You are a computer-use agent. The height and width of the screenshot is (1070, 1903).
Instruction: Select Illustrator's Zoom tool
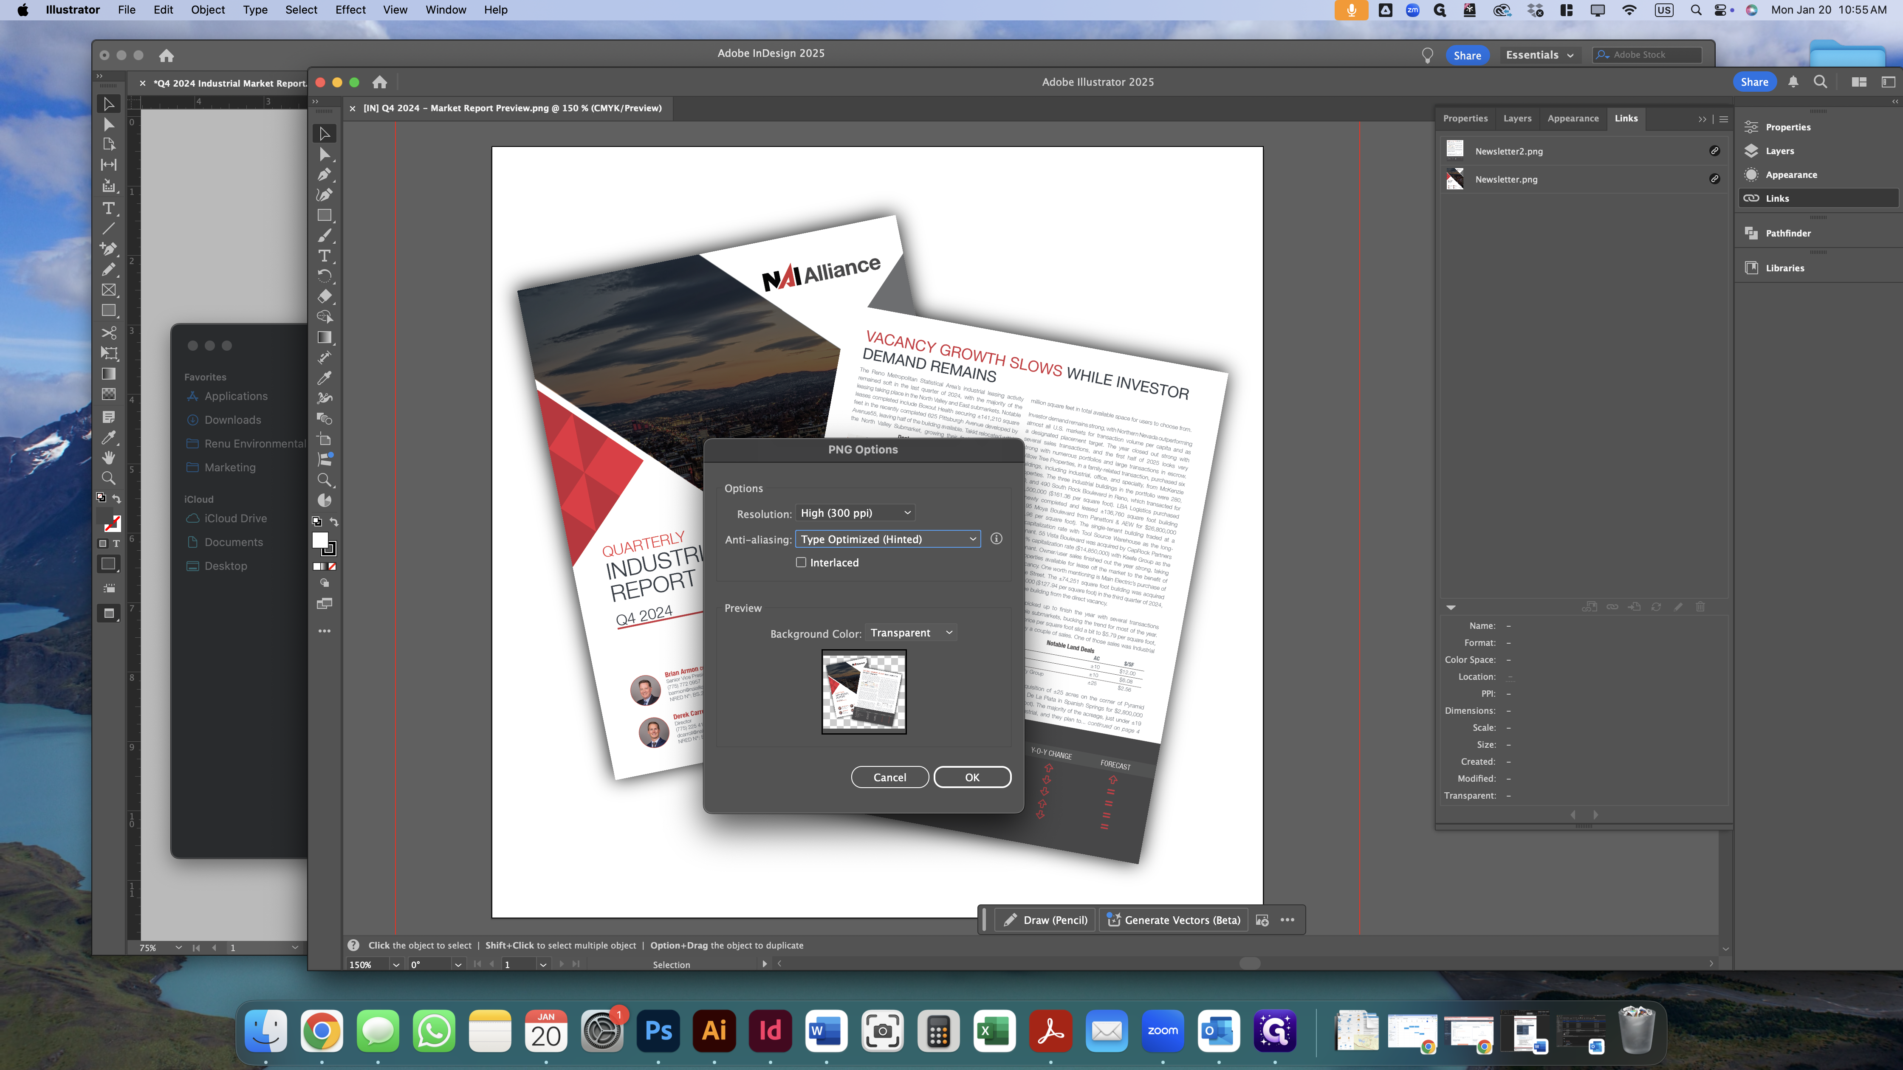click(x=324, y=480)
